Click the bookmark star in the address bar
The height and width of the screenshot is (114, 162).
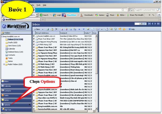tap(123, 10)
